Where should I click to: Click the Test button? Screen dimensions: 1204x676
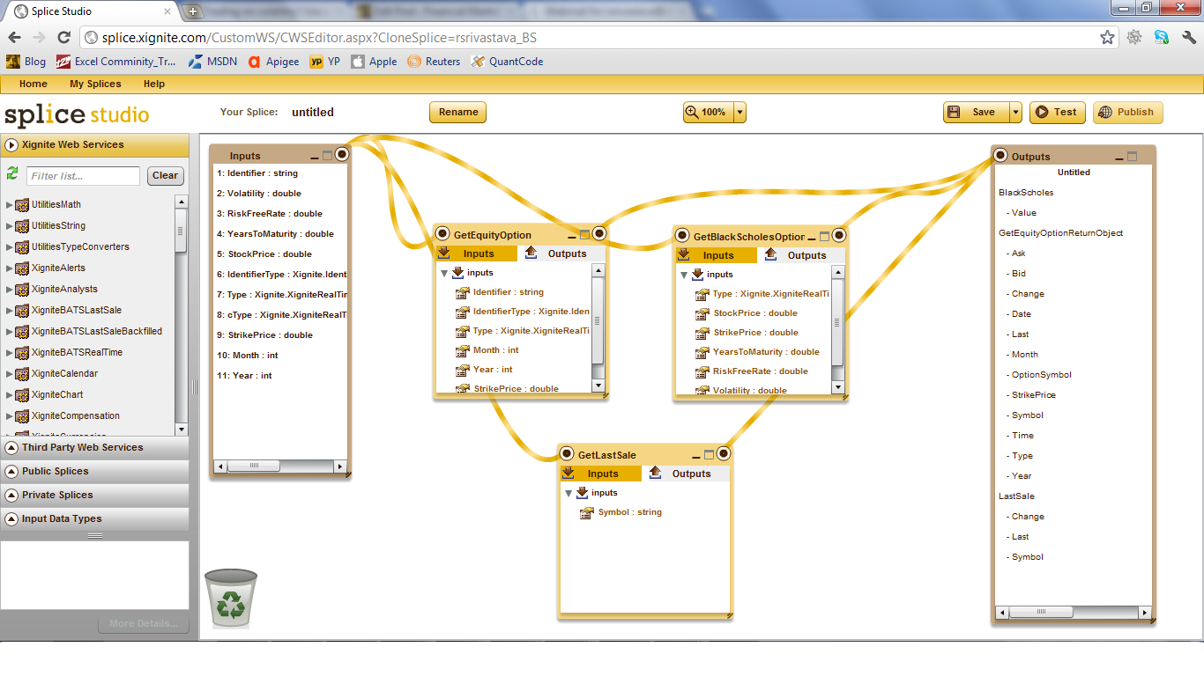tap(1057, 112)
